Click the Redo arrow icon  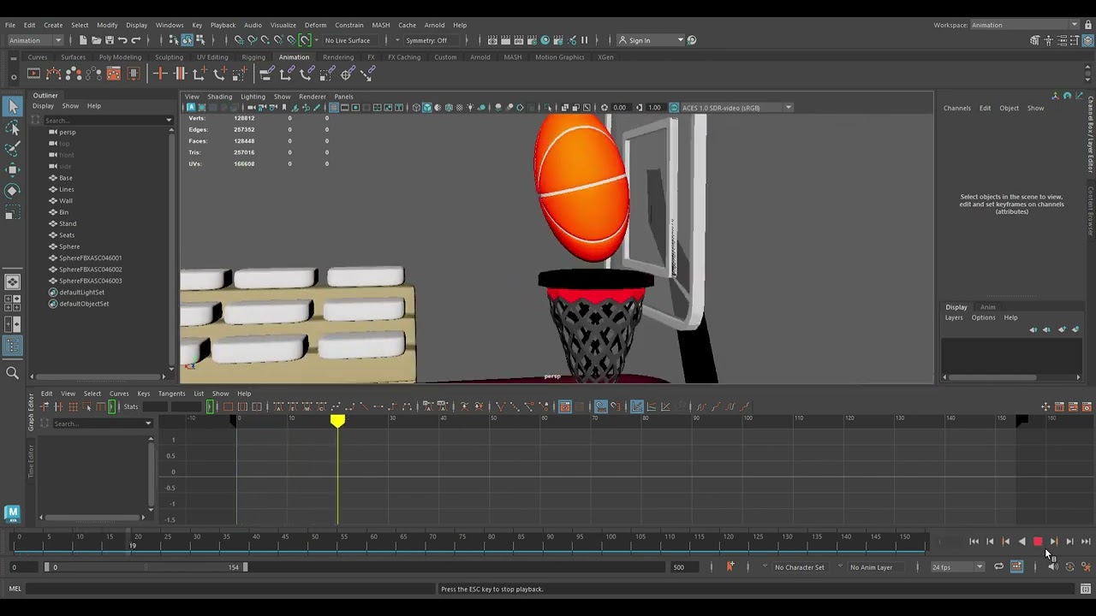(135, 40)
